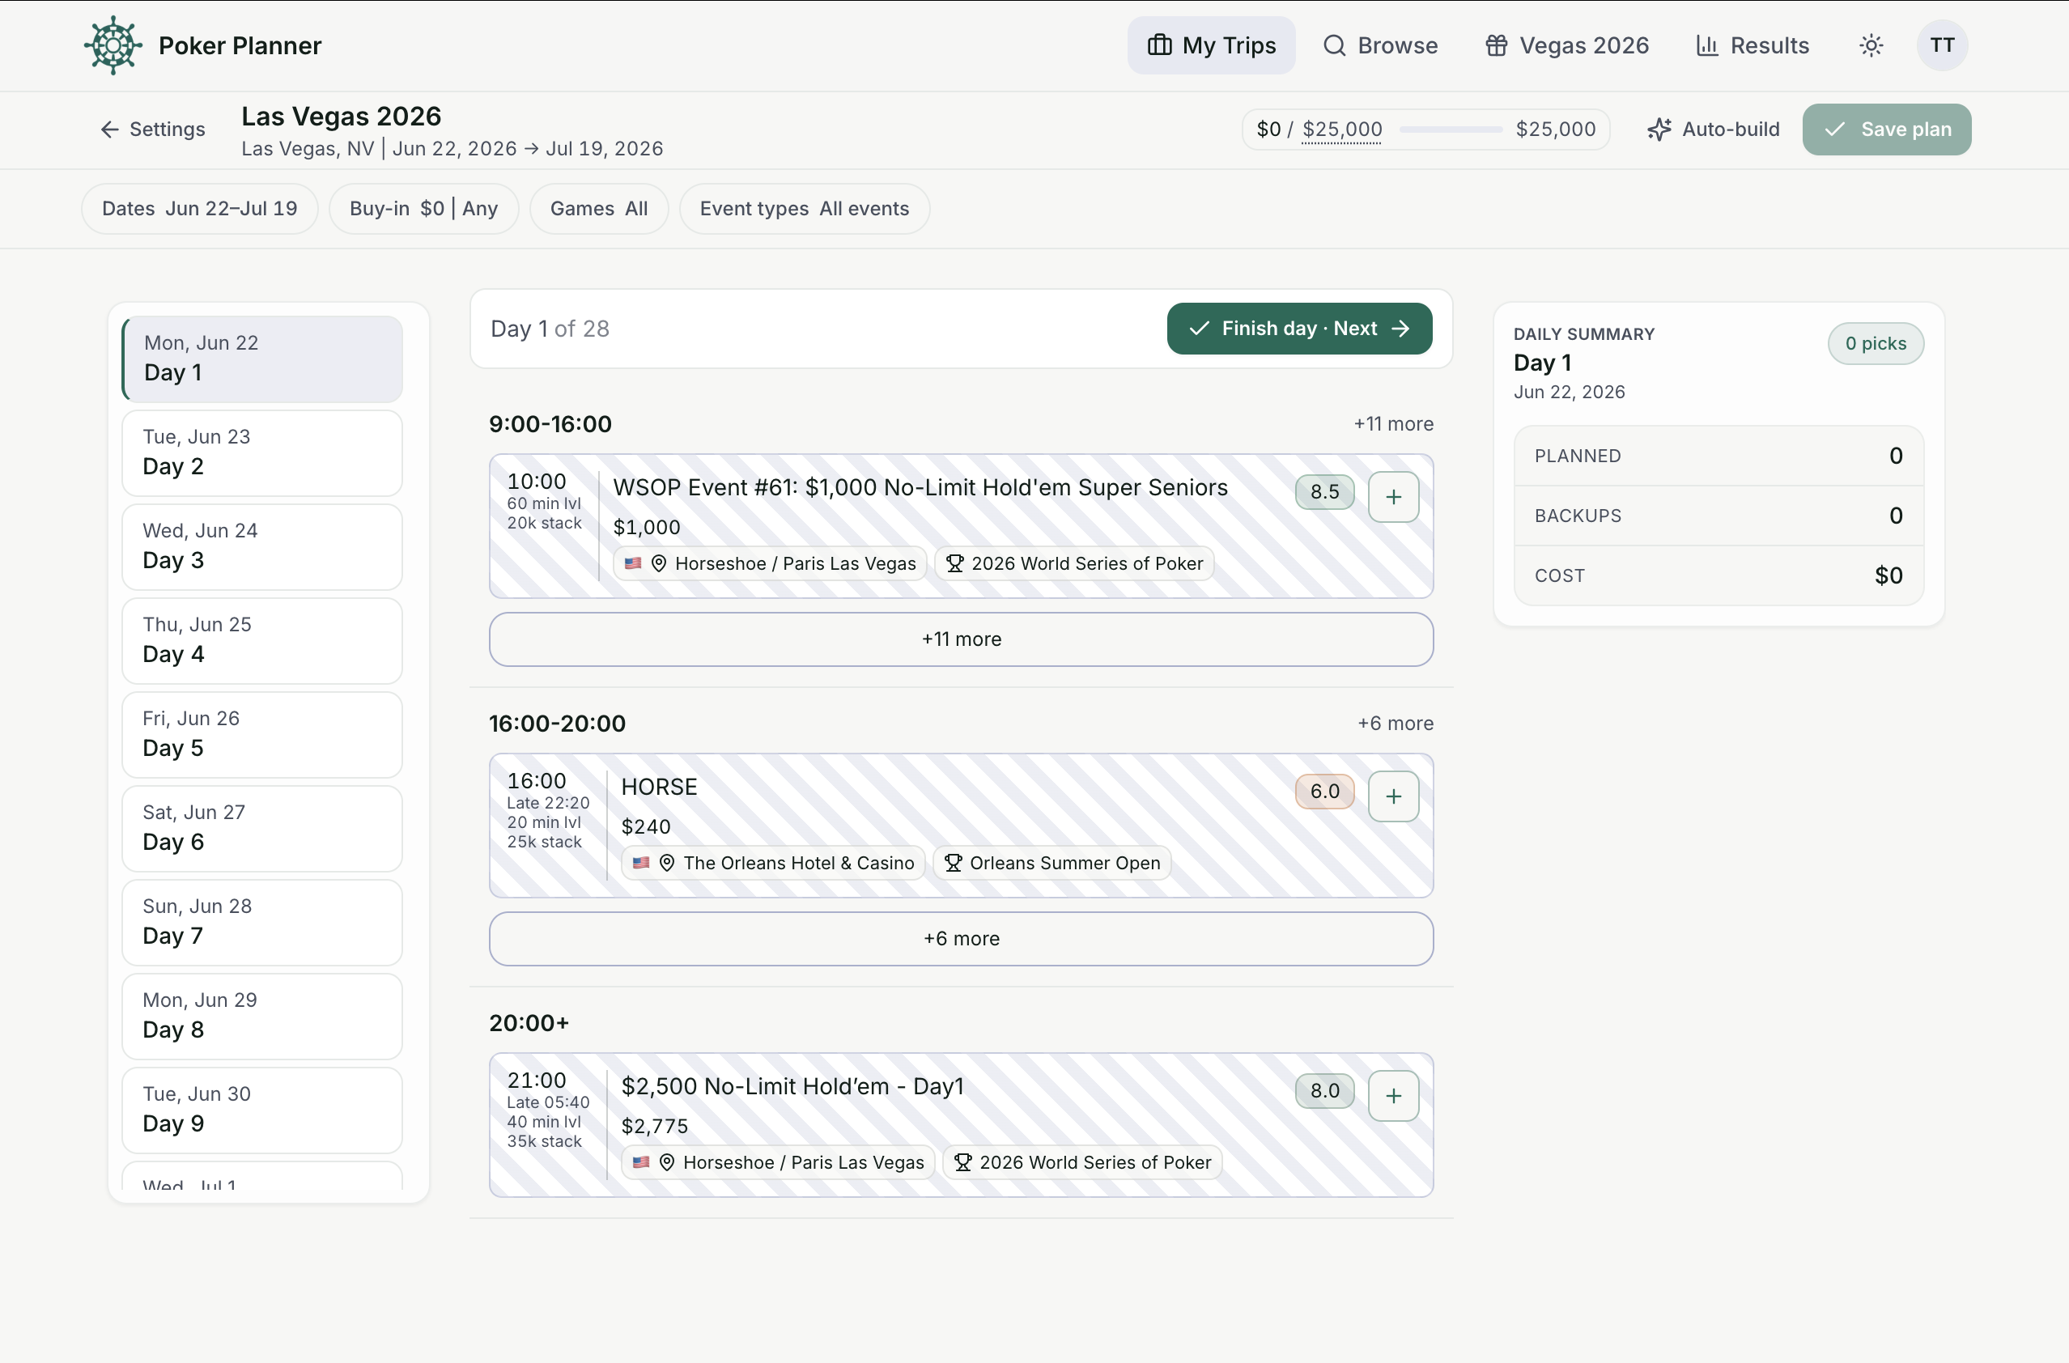2069x1363 pixels.
Task: Expand +11 more events button in morning slot
Action: pos(961,639)
